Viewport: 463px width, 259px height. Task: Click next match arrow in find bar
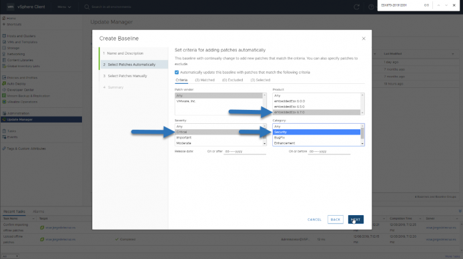point(446,5)
